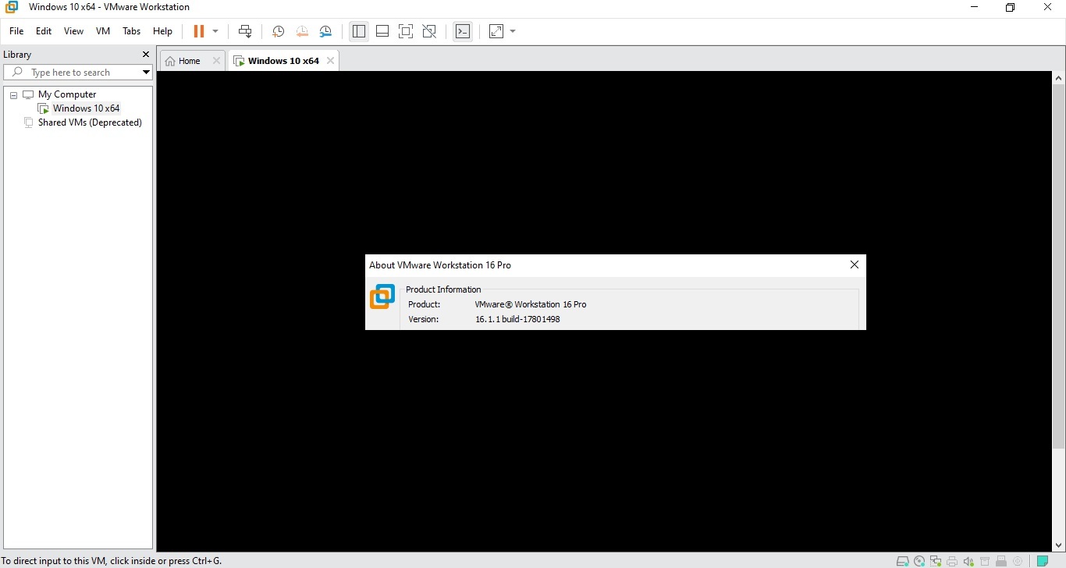Click the VM display scroll up arrow

click(x=1059, y=78)
